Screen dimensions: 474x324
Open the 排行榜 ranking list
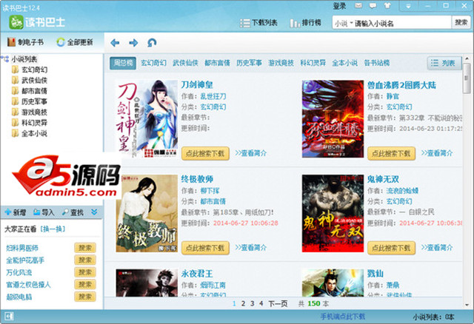[x=305, y=23]
